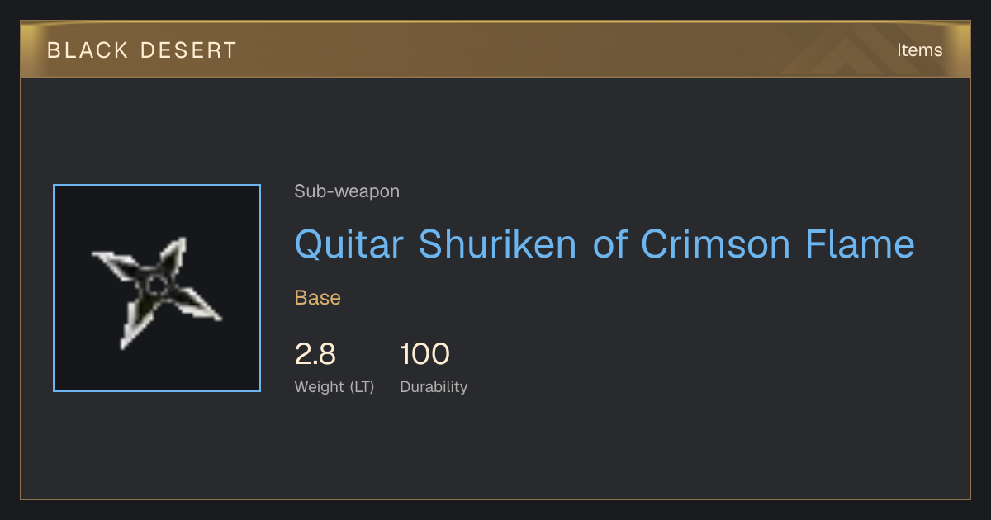Click the center ring of the shuriken
Image resolution: width=991 pixels, height=520 pixels.
(156, 287)
